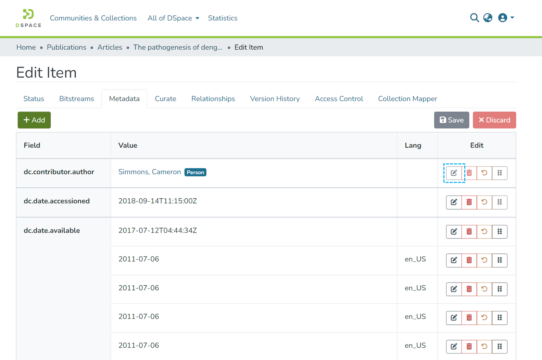Click the edit icon for dc.contributor.author
Image resolution: width=542 pixels, height=360 pixels.
[x=454, y=173]
